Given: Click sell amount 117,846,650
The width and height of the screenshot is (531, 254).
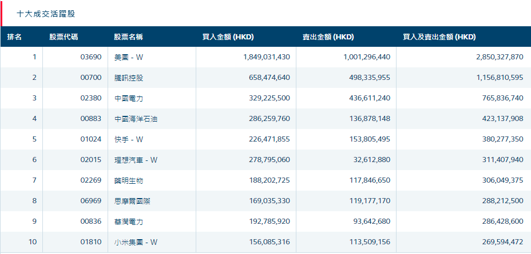Looking at the screenshot, I should point(370,180).
